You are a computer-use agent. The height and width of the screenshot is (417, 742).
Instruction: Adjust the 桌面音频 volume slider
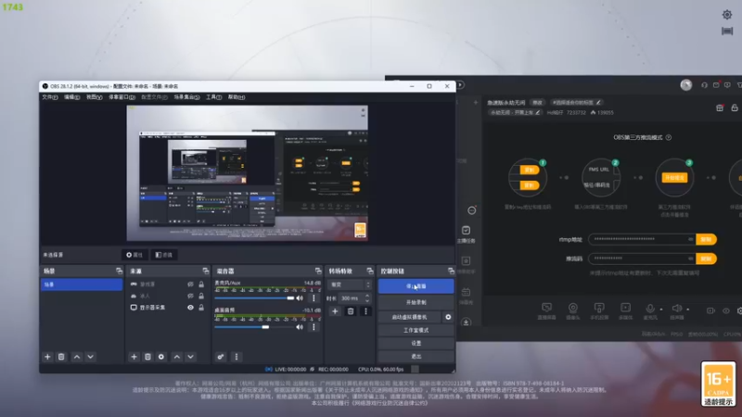point(254,327)
